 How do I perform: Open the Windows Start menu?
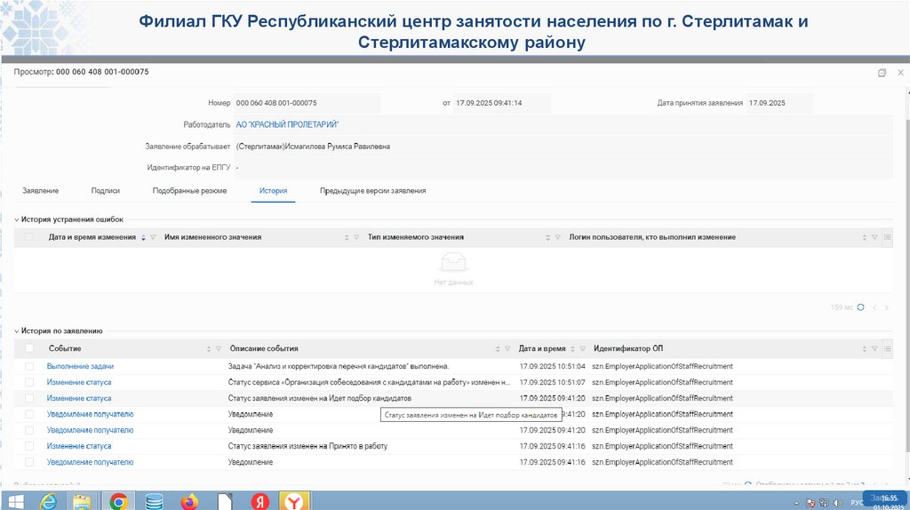[16, 501]
